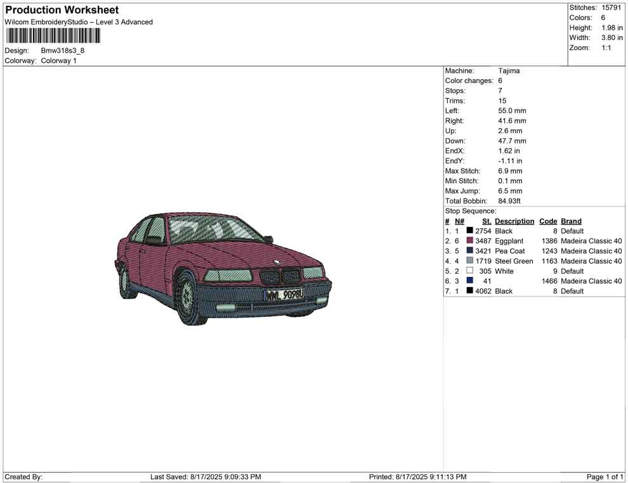Click the car's windshield
The height and width of the screenshot is (483, 628).
[213, 231]
